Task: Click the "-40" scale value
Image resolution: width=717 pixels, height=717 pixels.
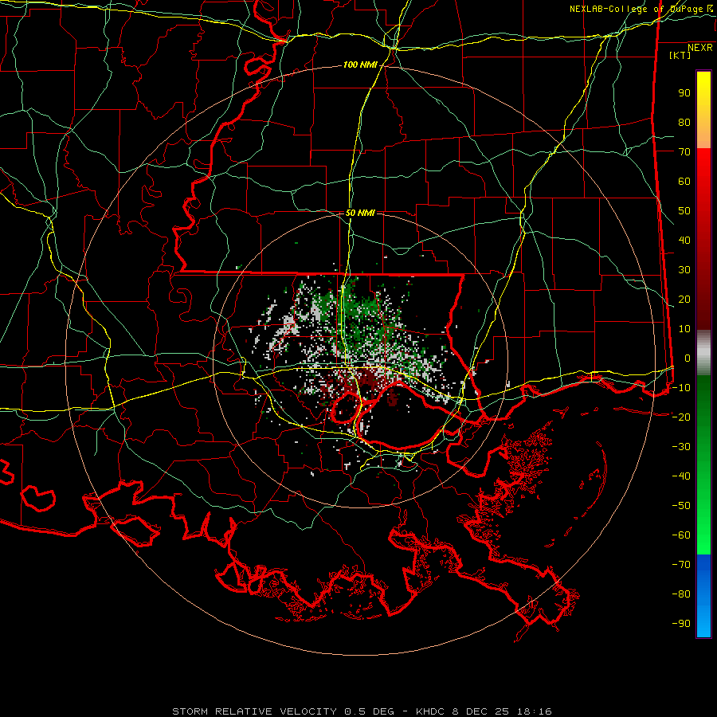Action: [x=681, y=476]
